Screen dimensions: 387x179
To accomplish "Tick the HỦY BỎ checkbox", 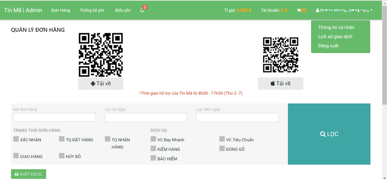I will tap(62, 156).
